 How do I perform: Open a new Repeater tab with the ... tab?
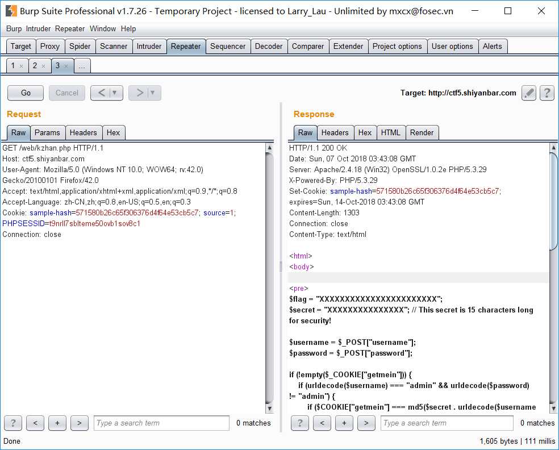tap(82, 66)
